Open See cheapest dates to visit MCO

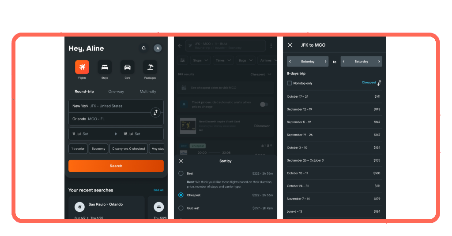tap(226, 88)
